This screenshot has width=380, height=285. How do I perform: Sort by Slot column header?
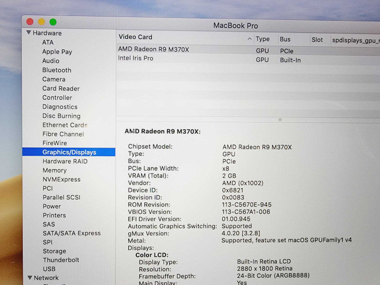pyautogui.click(x=317, y=40)
